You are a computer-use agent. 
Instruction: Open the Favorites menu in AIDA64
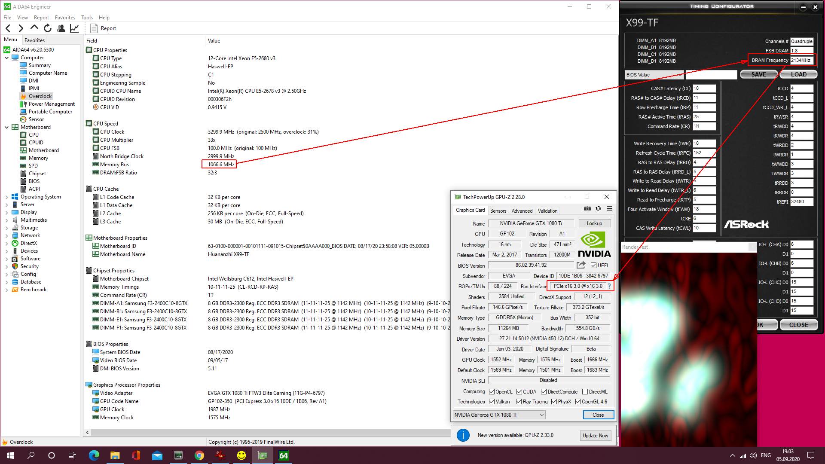pyautogui.click(x=65, y=18)
